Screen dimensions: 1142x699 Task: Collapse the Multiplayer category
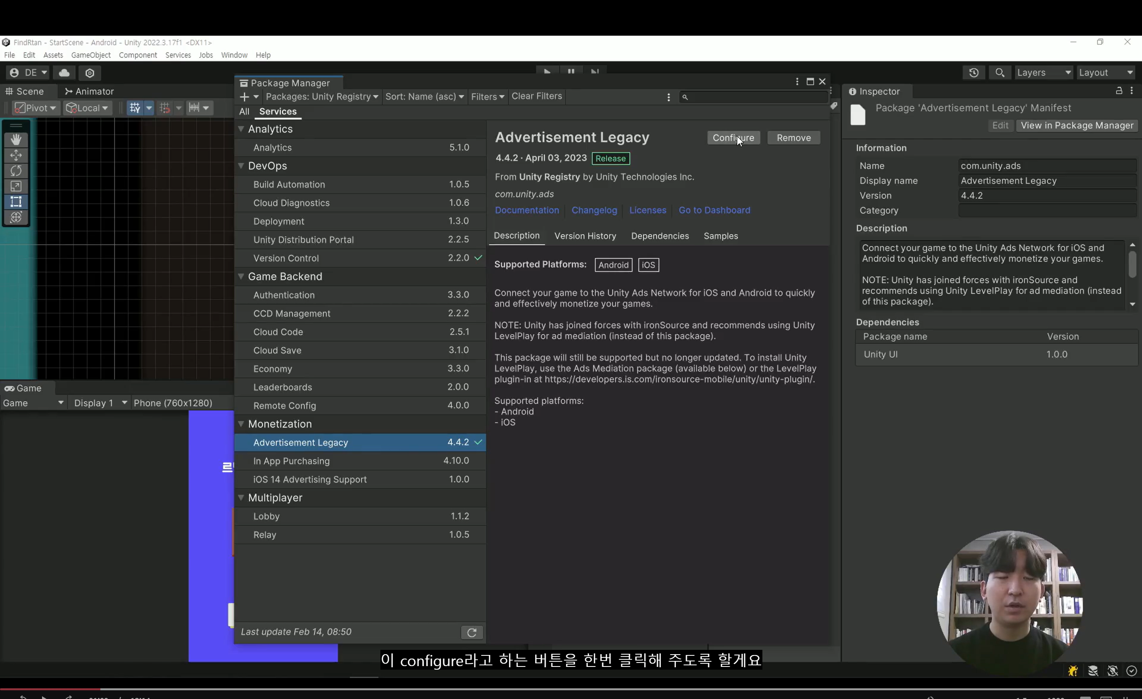pos(241,498)
